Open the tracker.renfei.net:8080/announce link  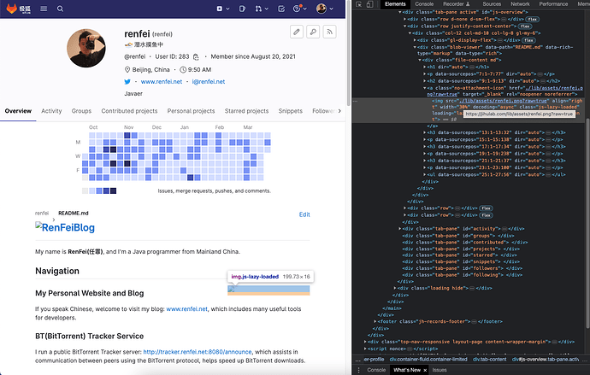198,352
